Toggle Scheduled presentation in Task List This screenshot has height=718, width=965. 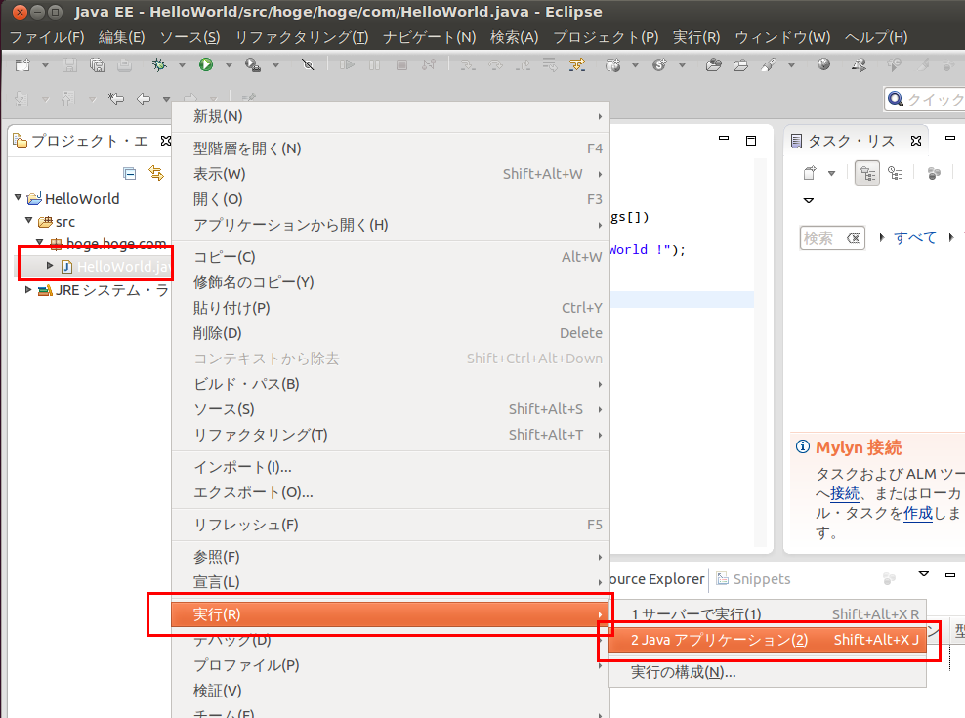tap(896, 174)
